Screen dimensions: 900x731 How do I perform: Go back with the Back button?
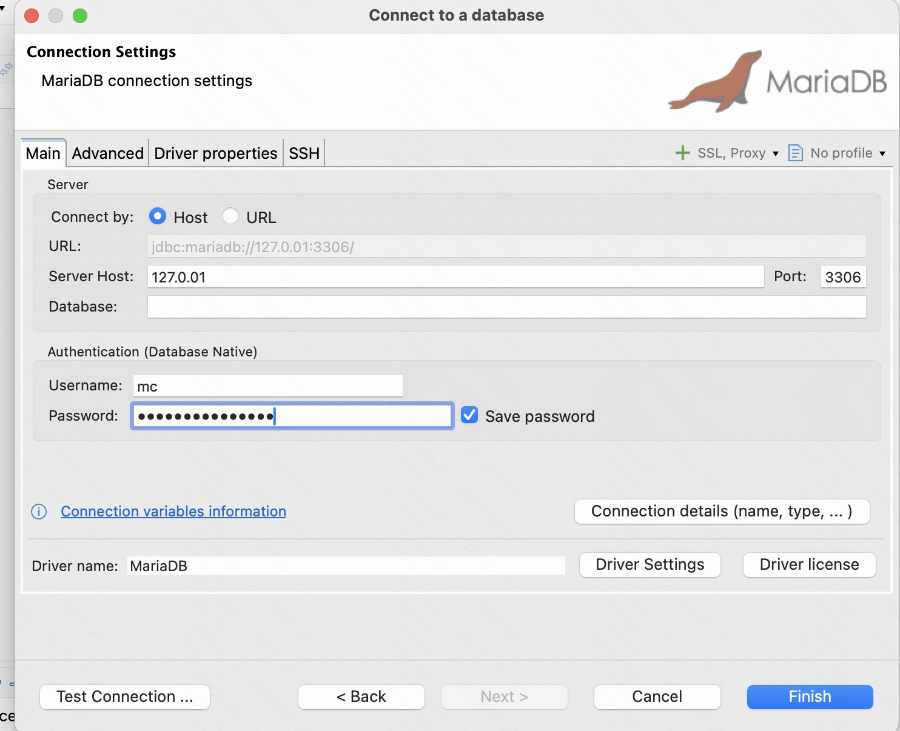[x=361, y=697]
